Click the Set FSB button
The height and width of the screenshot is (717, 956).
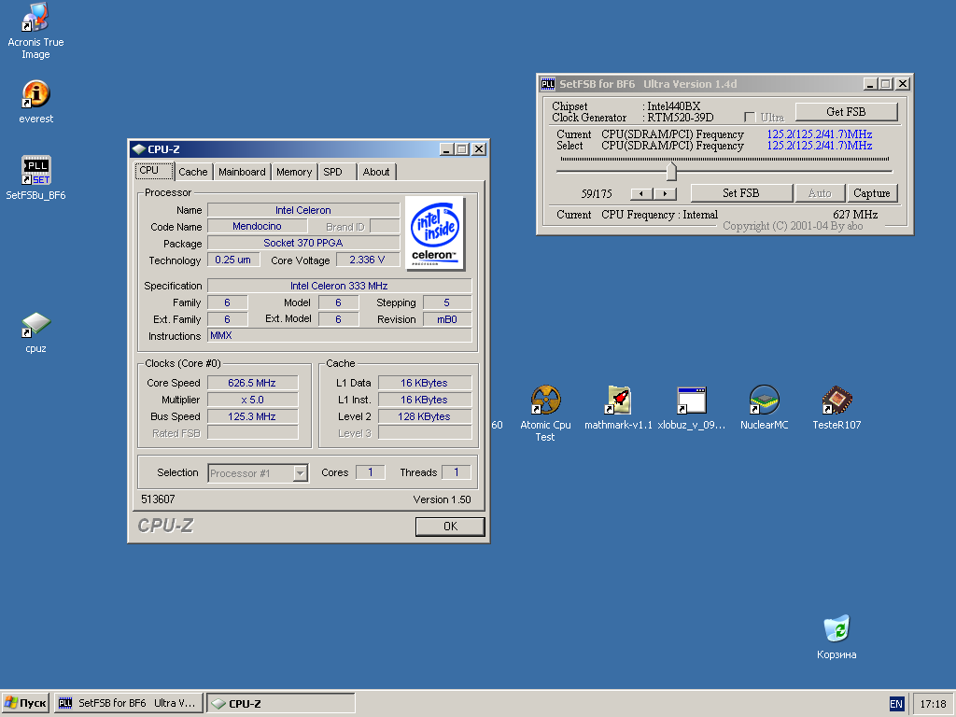coord(740,193)
